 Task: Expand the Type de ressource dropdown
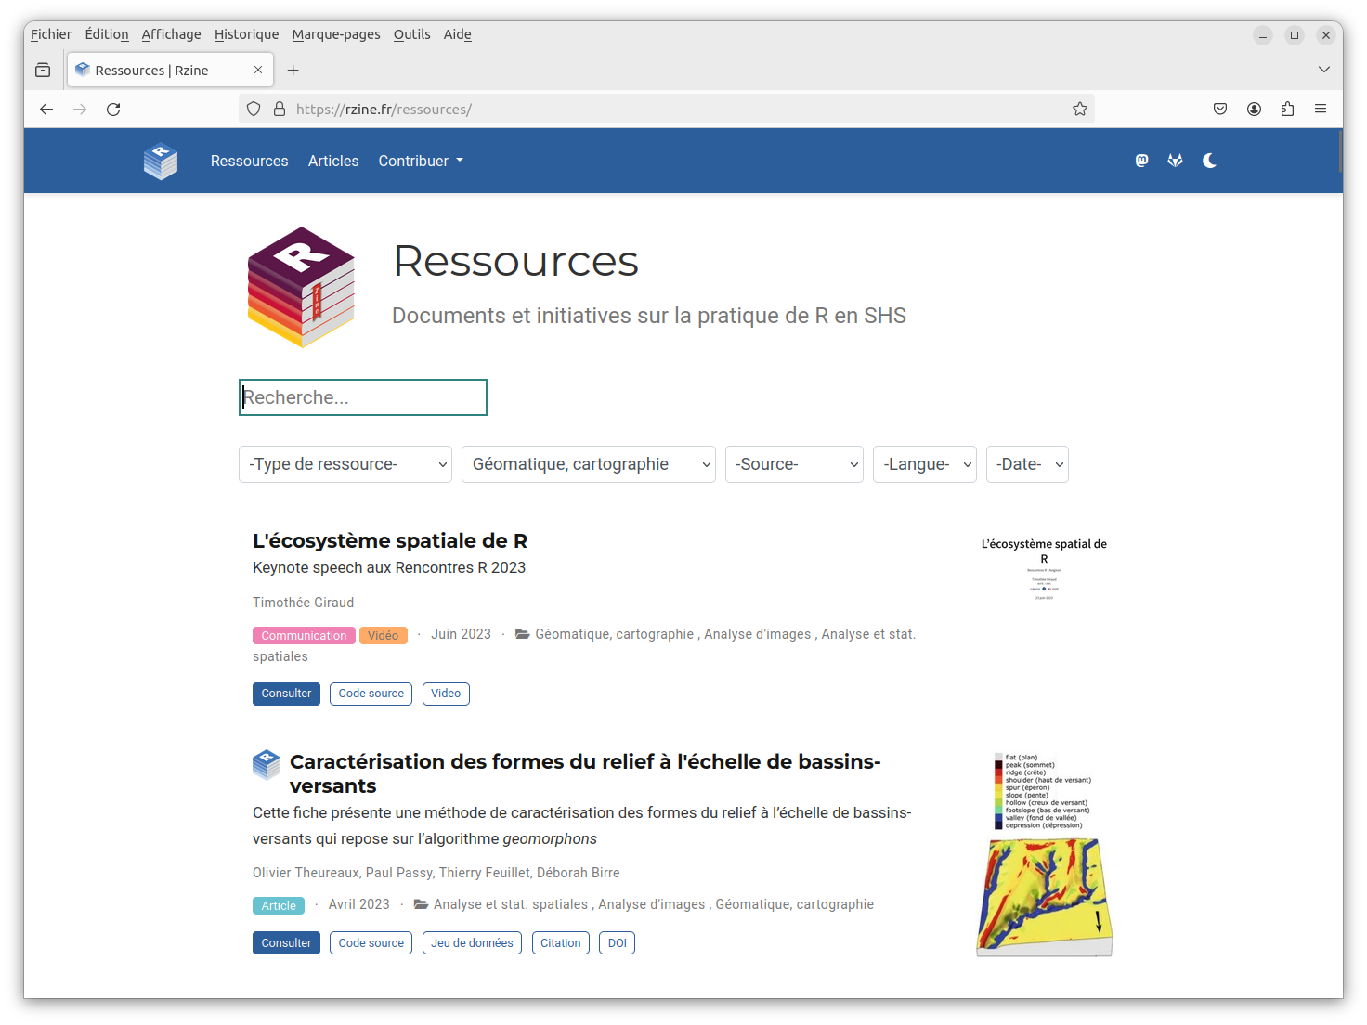click(x=345, y=464)
